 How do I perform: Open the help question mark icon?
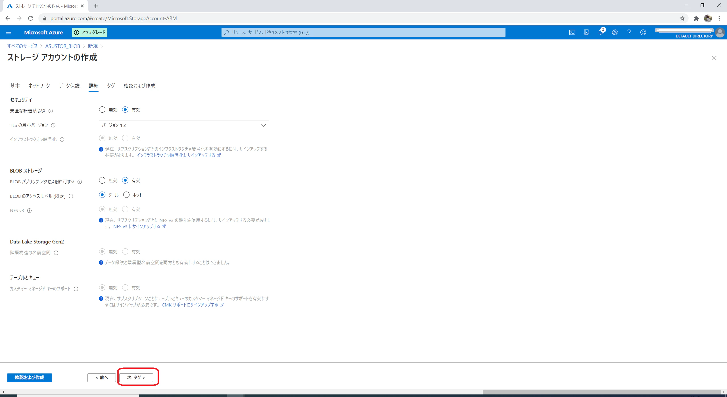pyautogui.click(x=629, y=32)
